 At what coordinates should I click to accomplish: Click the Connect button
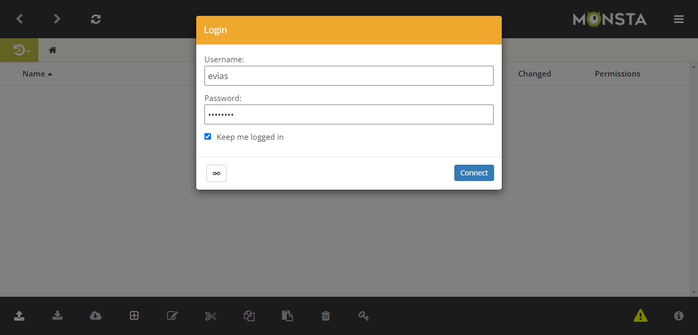(x=474, y=173)
